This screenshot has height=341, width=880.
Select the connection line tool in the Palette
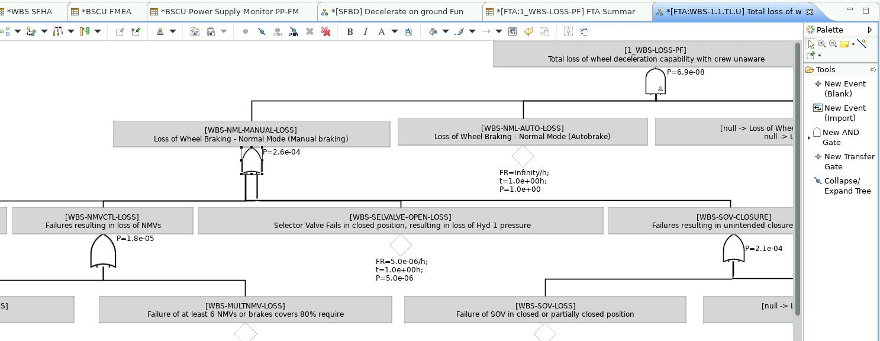[862, 43]
